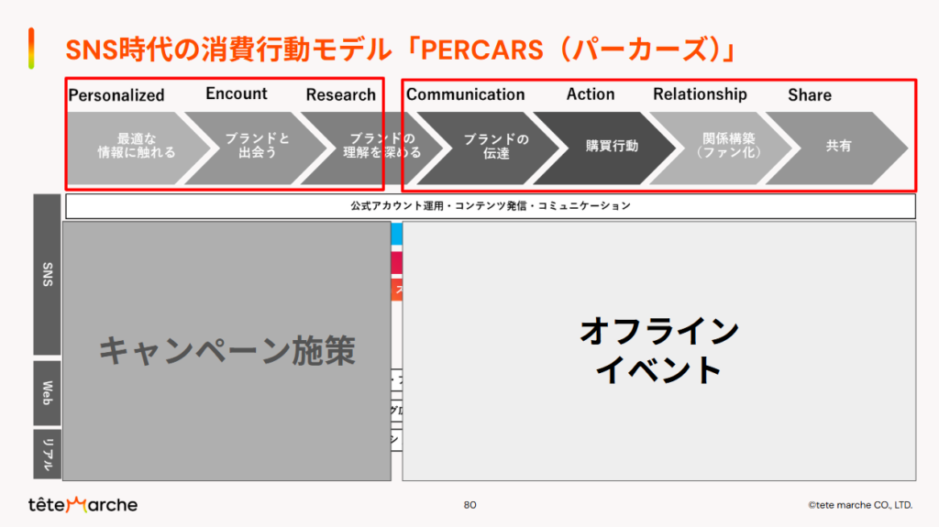Click the orange gradient bar beside the title
Viewport: 939px width, 527px height.
point(31,48)
